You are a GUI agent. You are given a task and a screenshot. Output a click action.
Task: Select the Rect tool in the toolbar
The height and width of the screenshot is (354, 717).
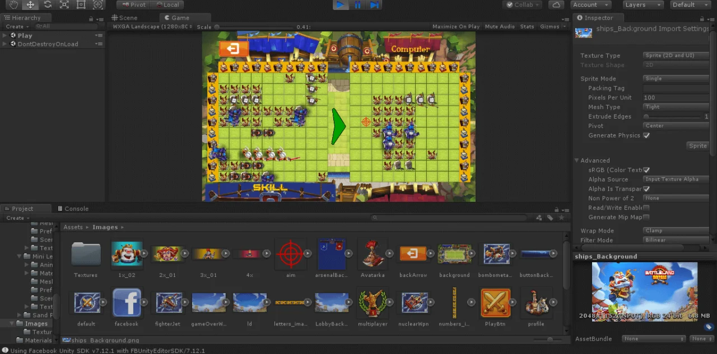click(x=81, y=4)
